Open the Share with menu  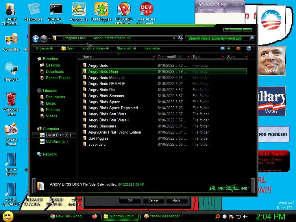pyautogui.click(x=126, y=48)
